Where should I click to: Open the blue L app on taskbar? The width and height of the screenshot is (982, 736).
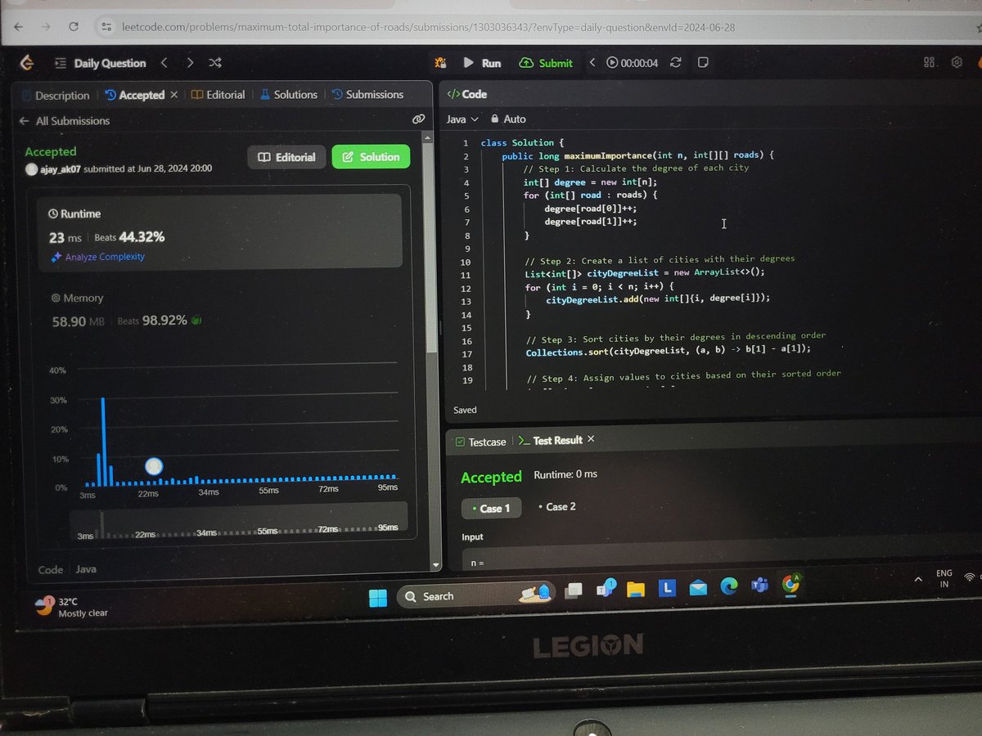tap(667, 587)
